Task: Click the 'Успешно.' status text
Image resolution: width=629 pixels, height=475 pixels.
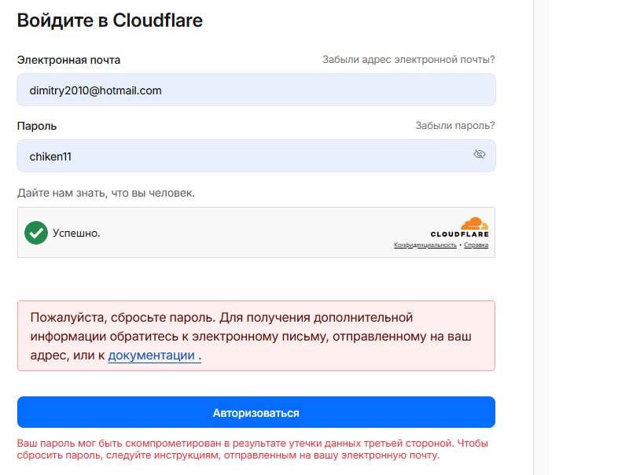Action: click(x=76, y=234)
